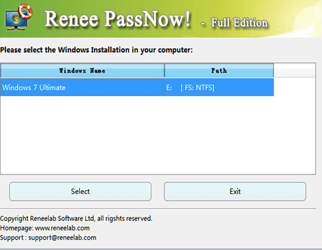The width and height of the screenshot is (322, 250).
Task: Select the Windows 7 Ultimate installation row
Action: click(137, 87)
